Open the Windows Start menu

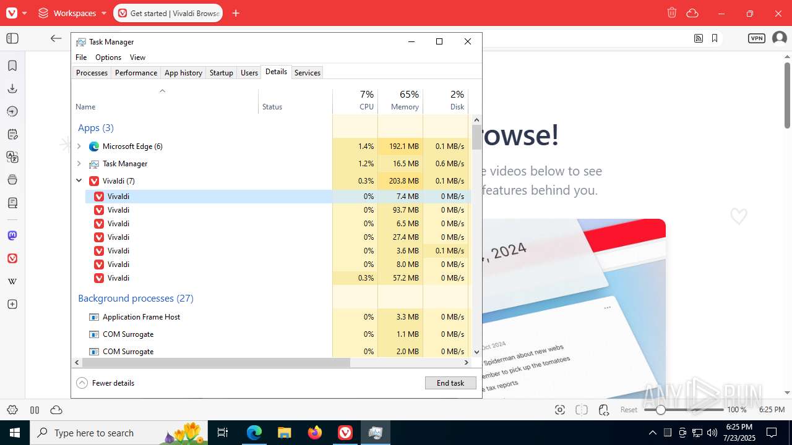tap(15, 433)
